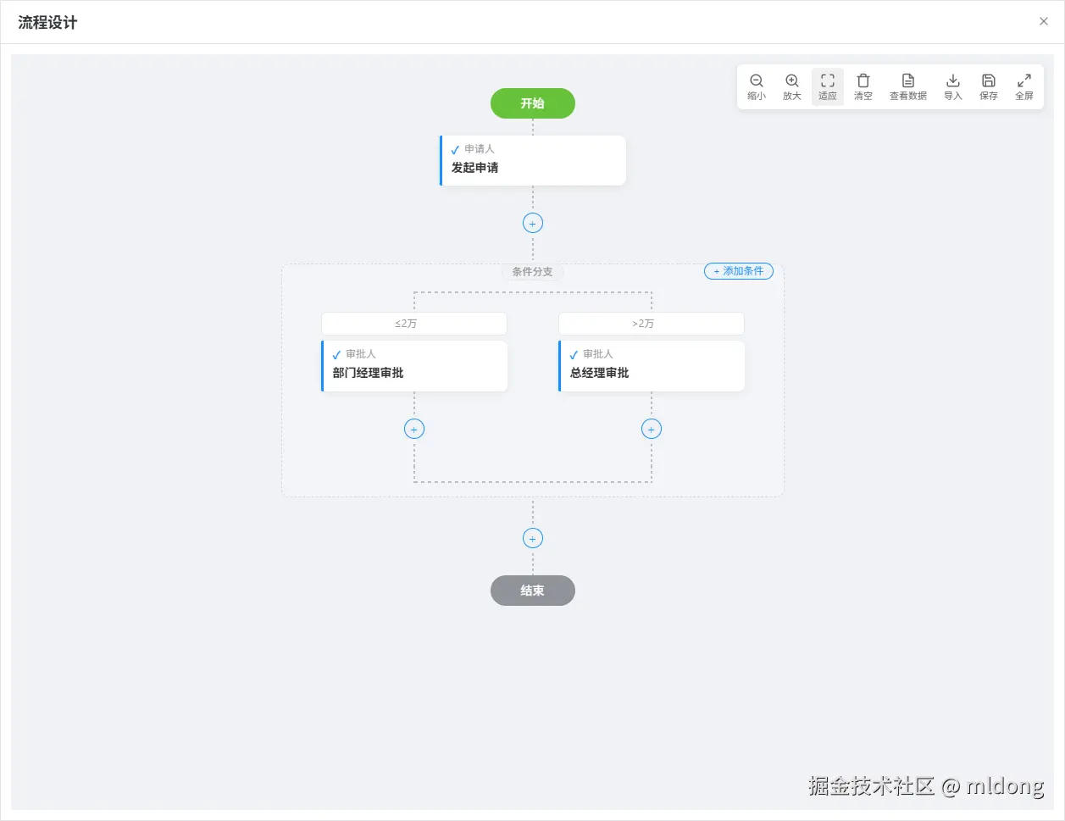Screen dimensions: 1065x821
Task: Click the save (保存) icon
Action: [989, 80]
